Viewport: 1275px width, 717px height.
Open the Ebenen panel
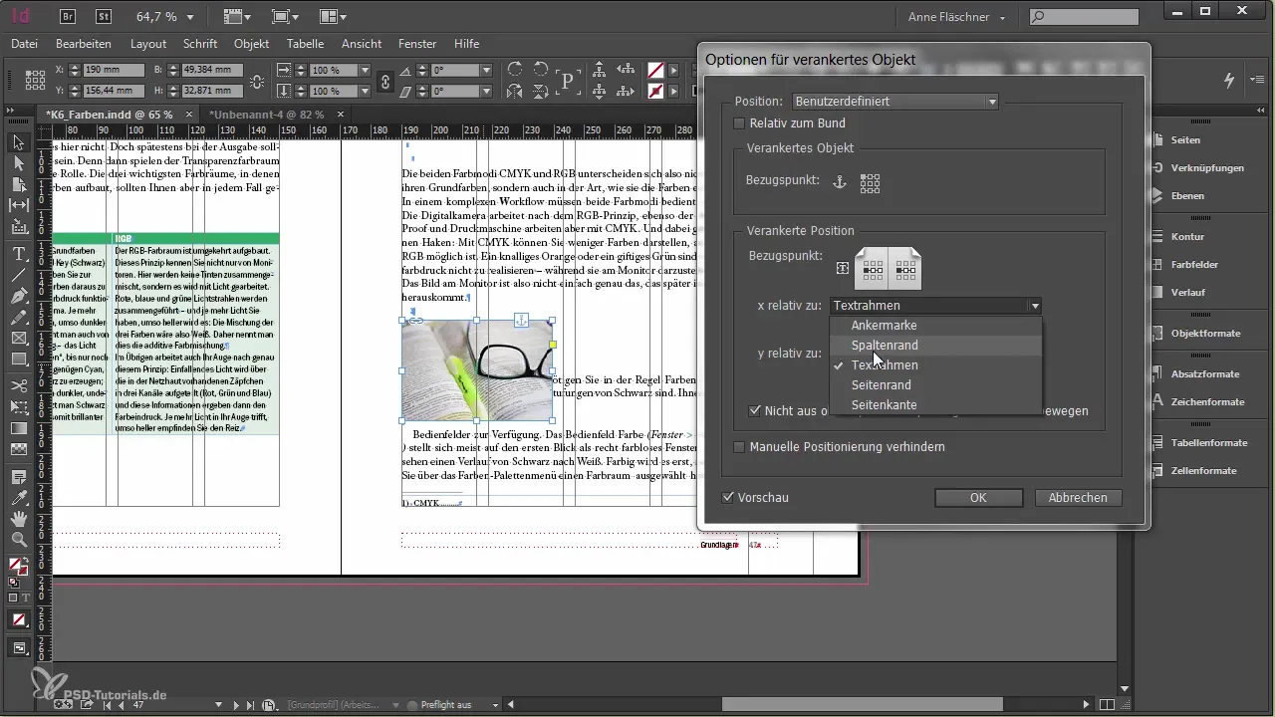click(x=1187, y=196)
